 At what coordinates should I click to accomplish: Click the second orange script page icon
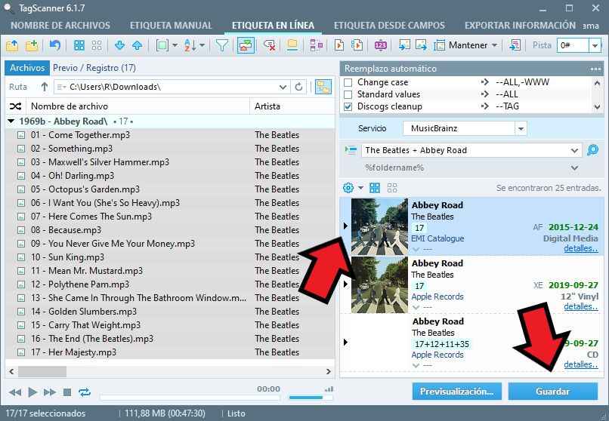[357, 45]
